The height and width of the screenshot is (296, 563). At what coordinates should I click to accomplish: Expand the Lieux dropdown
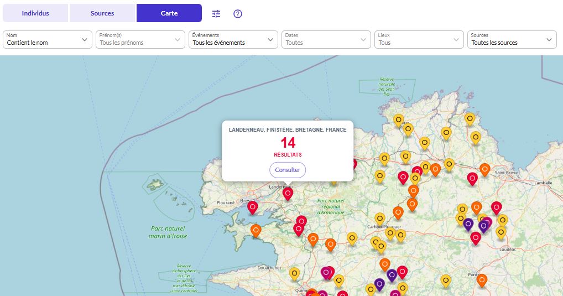pos(419,39)
